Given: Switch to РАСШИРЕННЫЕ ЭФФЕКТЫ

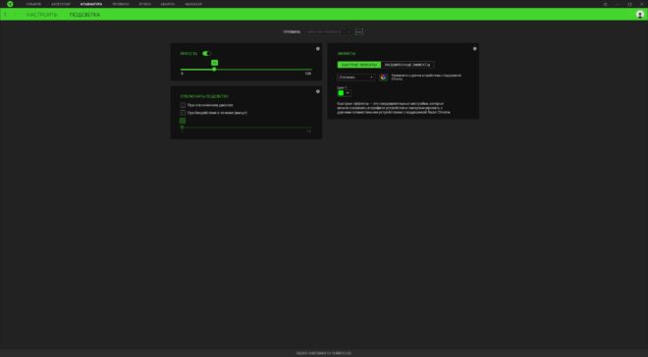Looking at the screenshot, I should tap(407, 65).
